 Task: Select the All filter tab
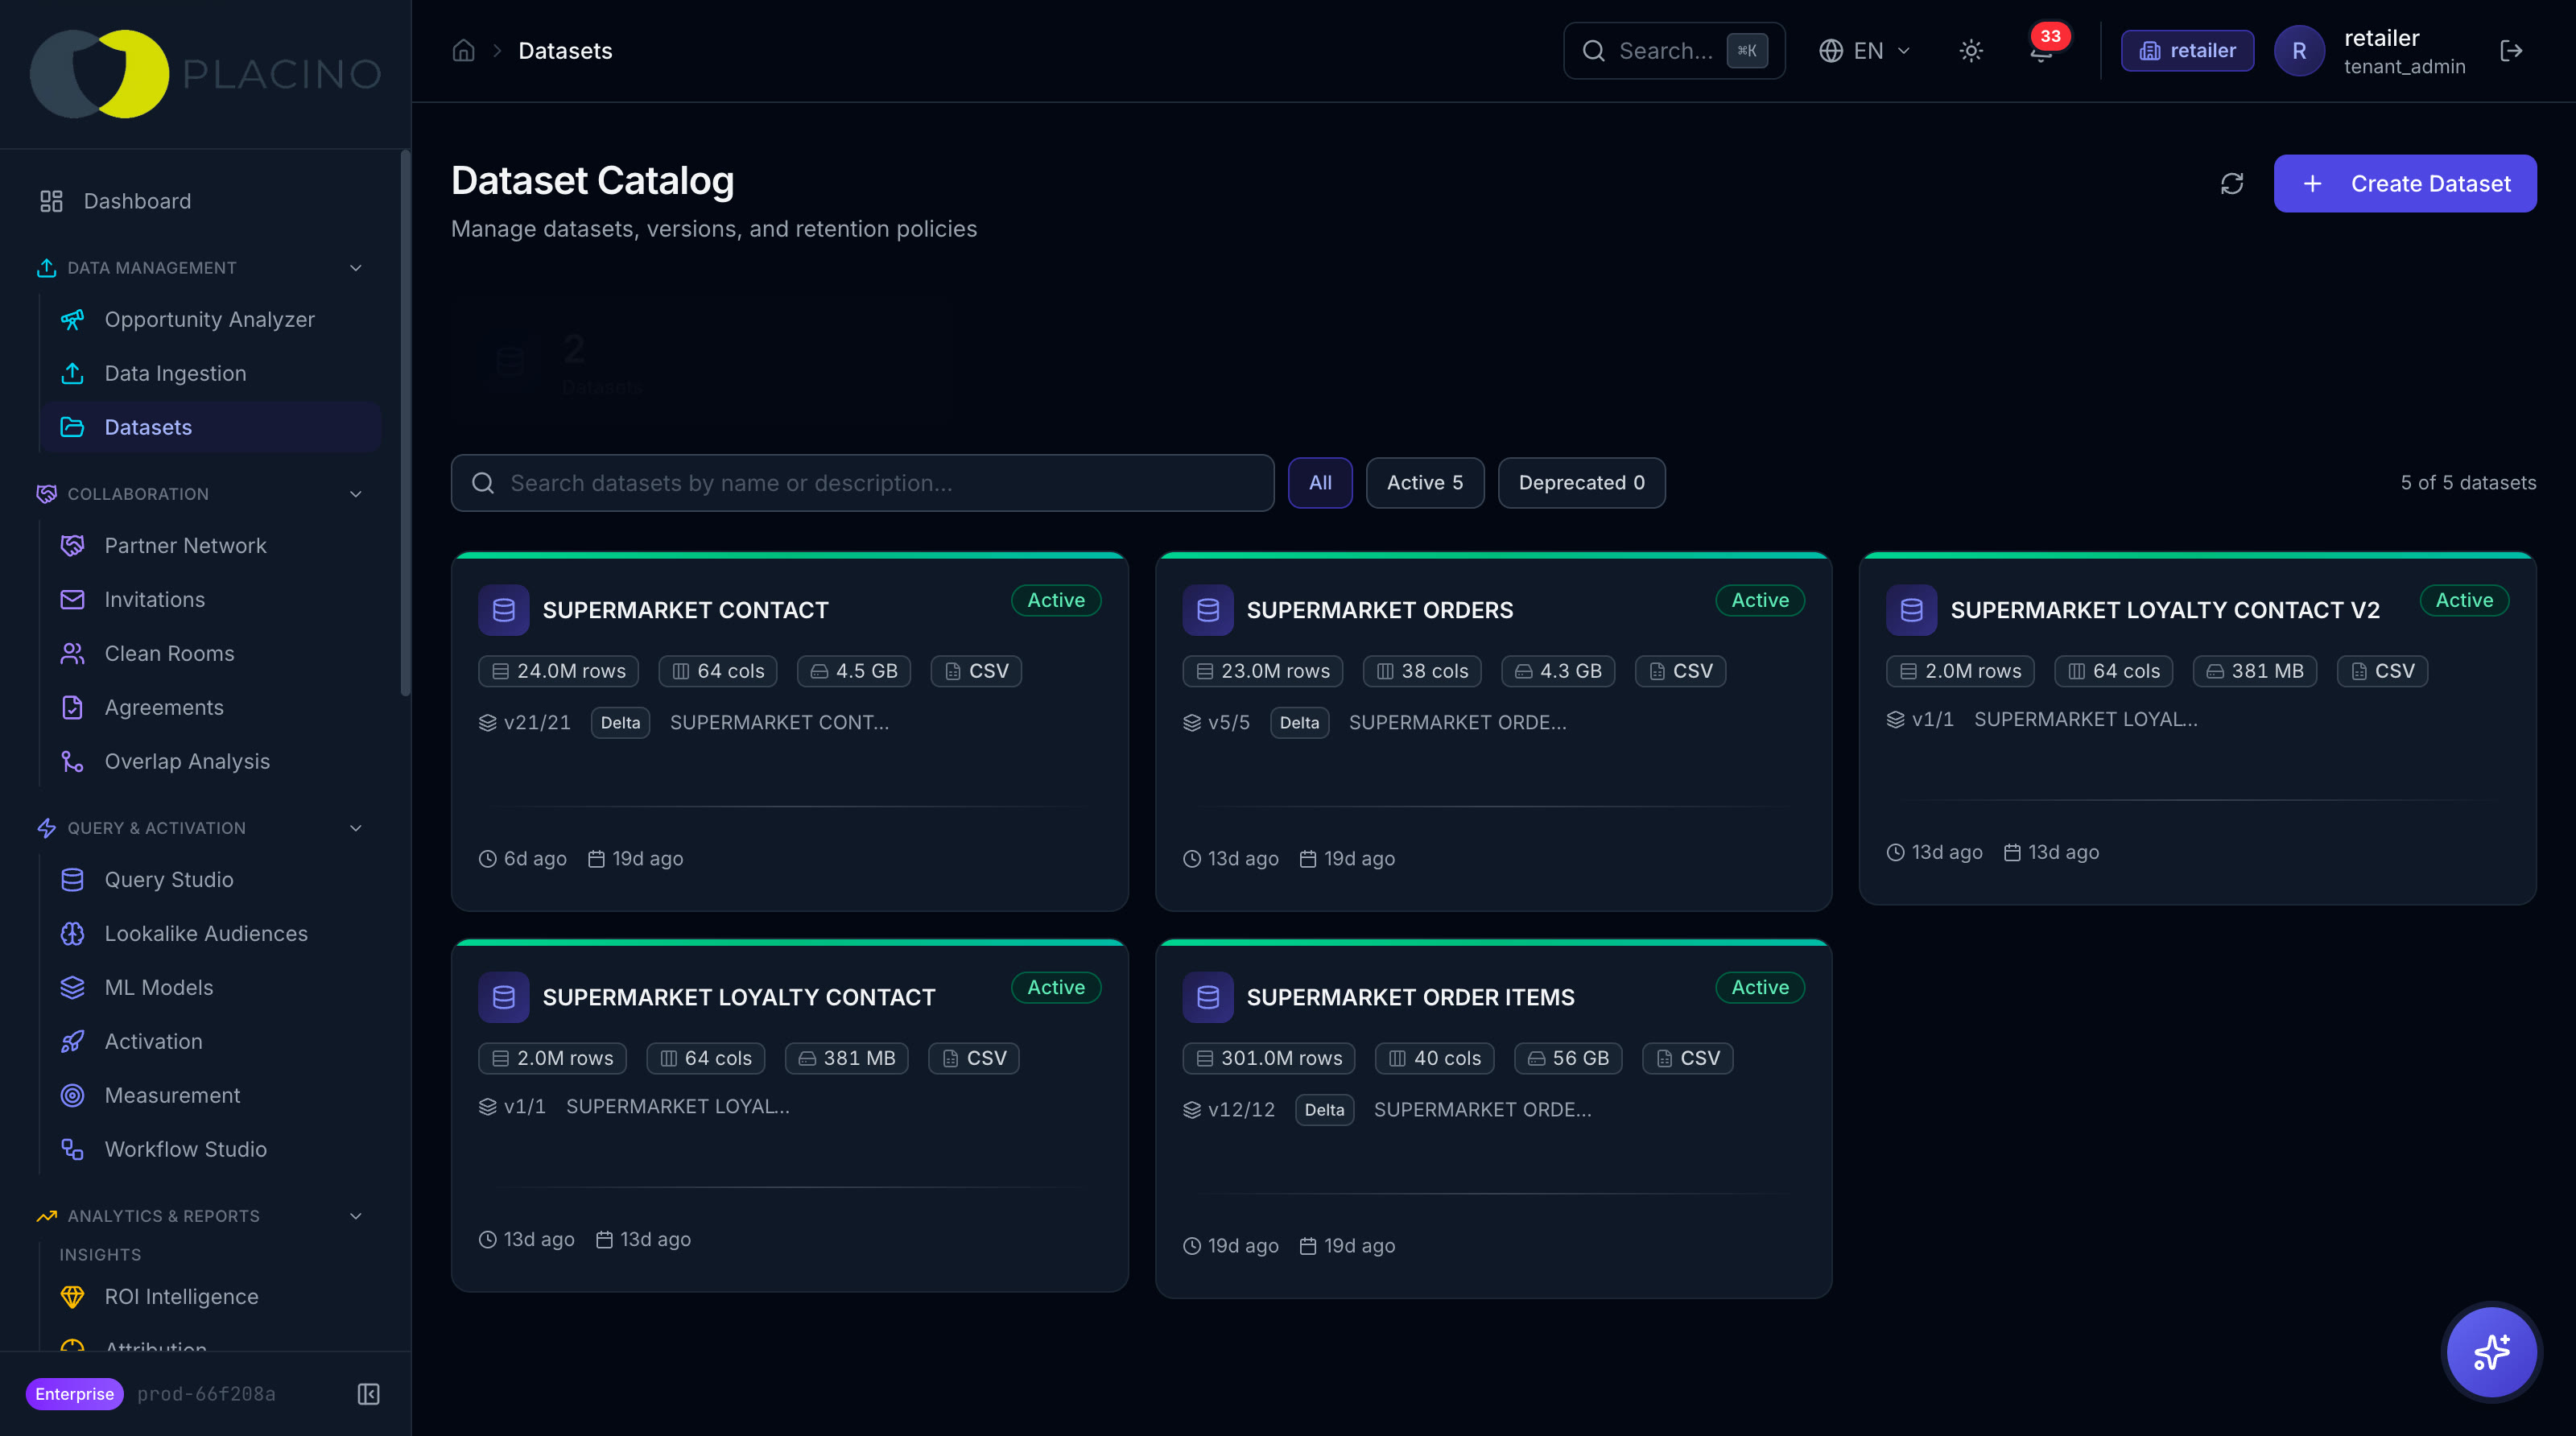(1320, 483)
